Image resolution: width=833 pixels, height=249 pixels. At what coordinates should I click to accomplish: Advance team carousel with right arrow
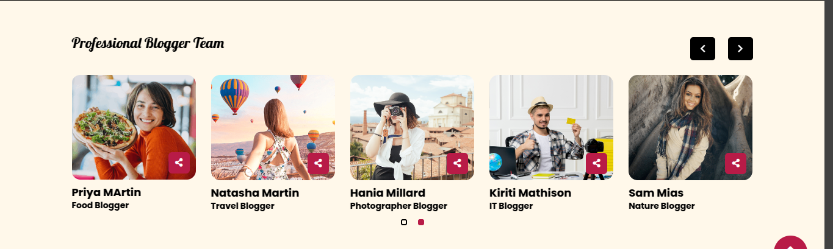click(740, 49)
